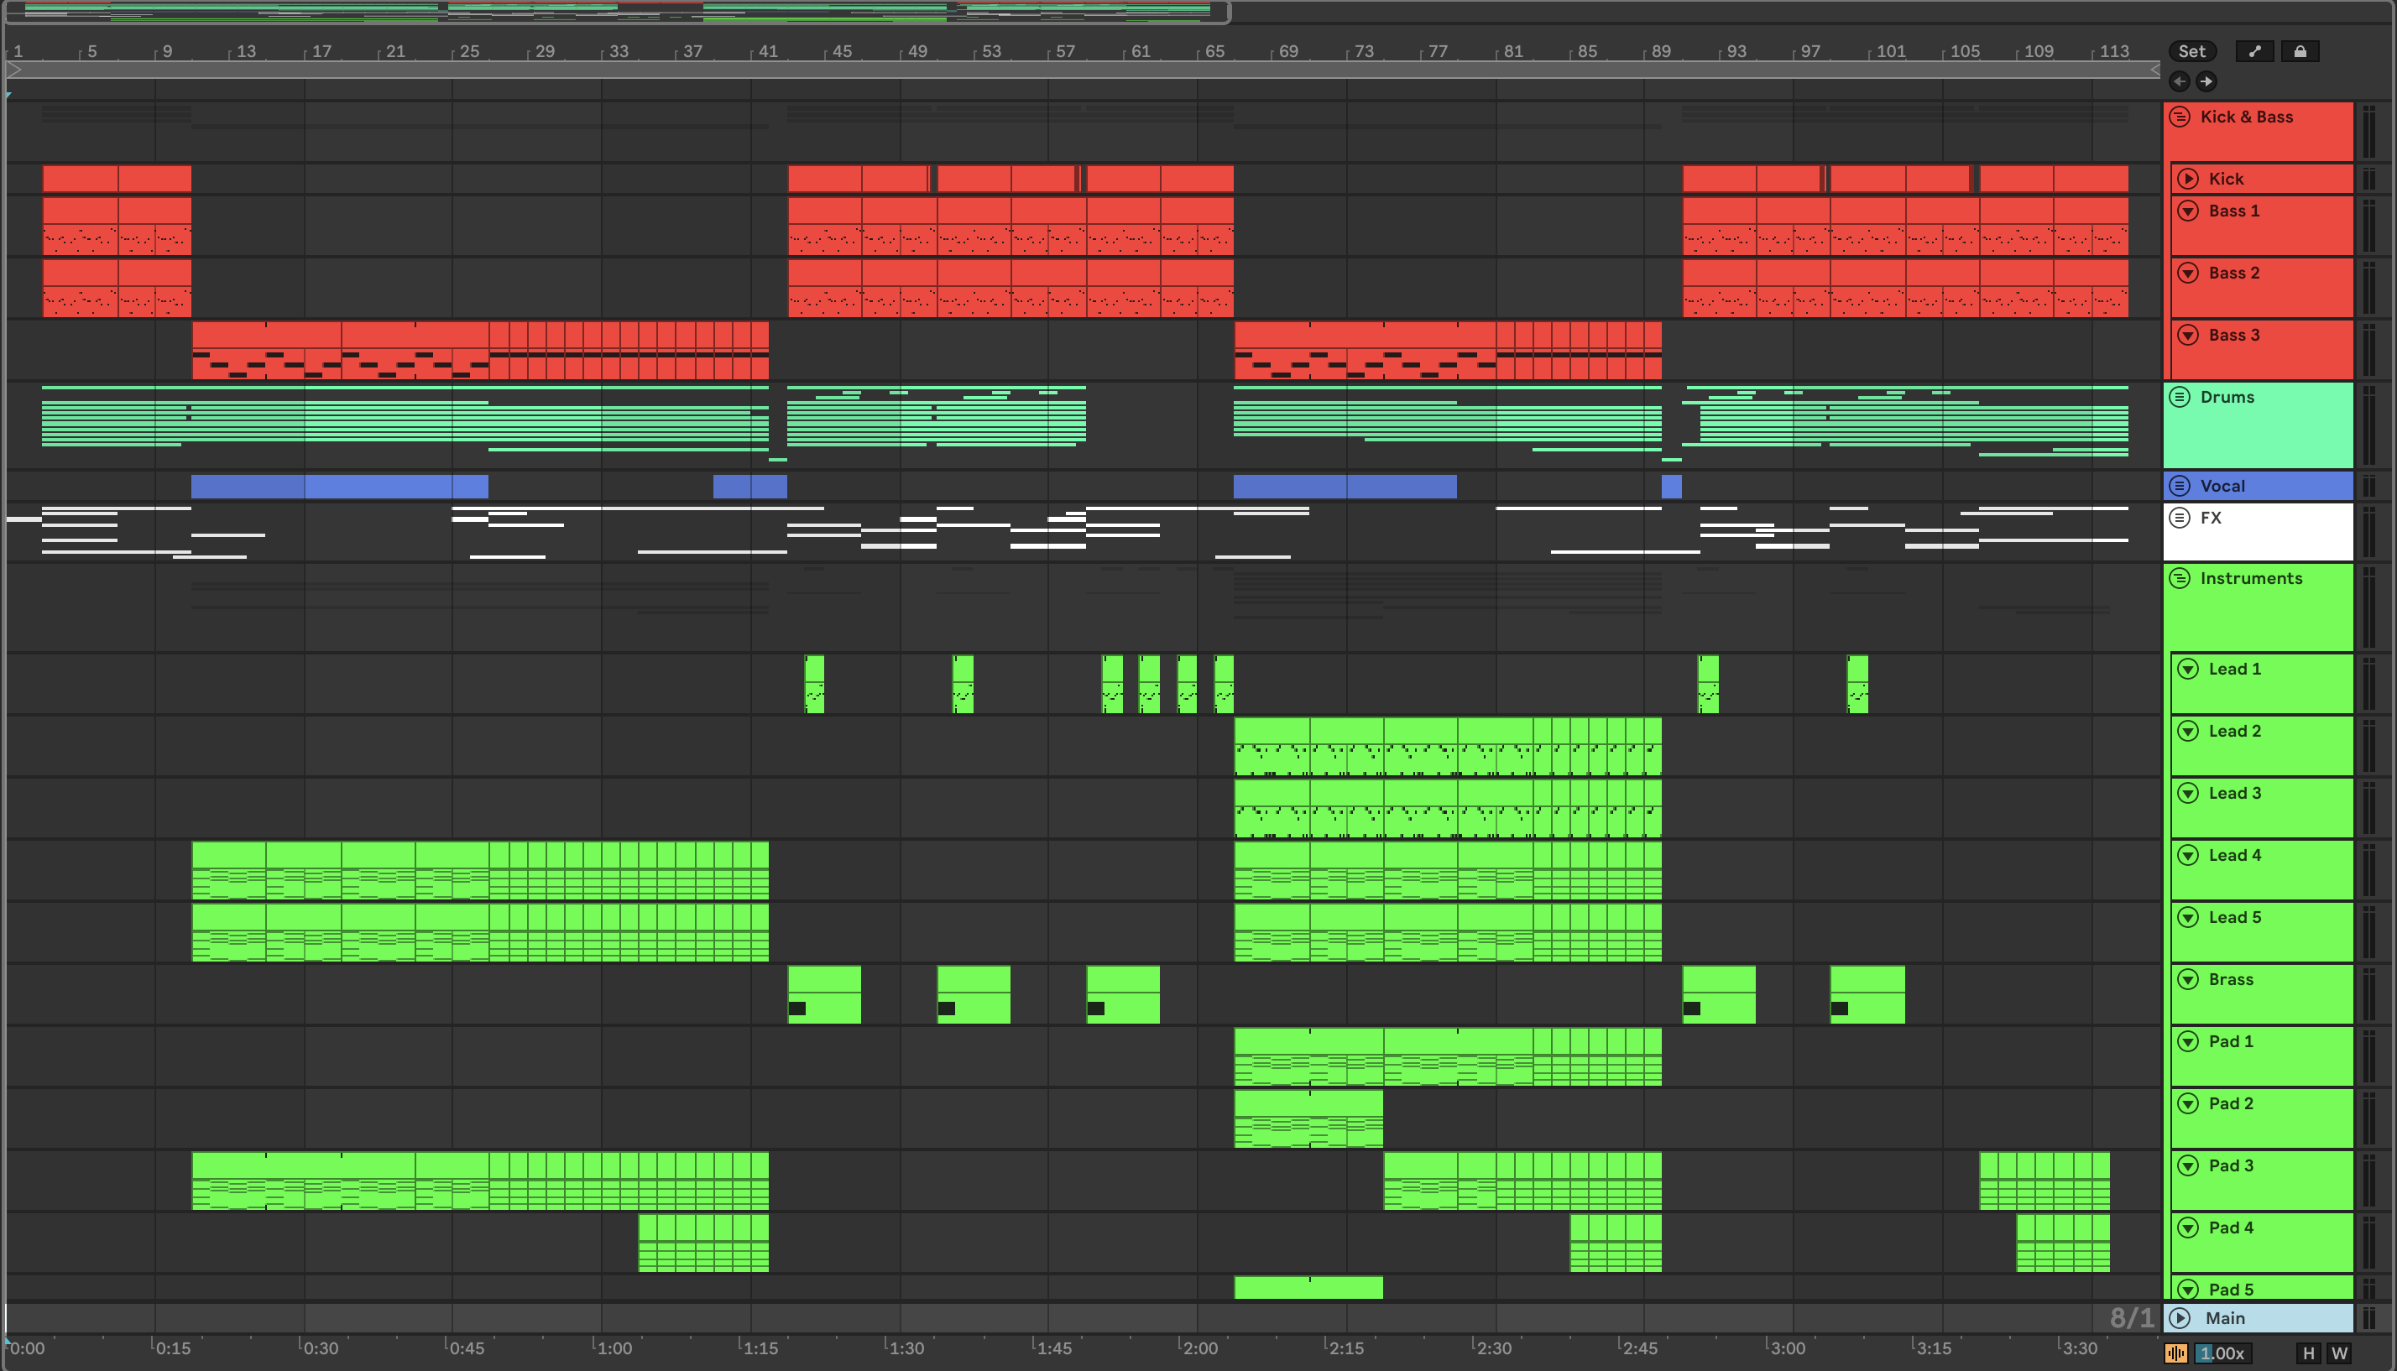Select first Brass clip at bar 43
This screenshot has height=1371, width=2397.
(824, 994)
